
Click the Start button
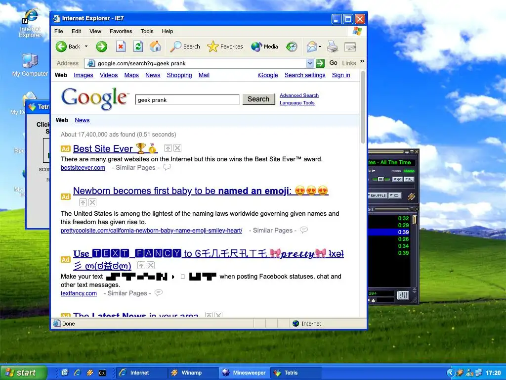click(23, 373)
